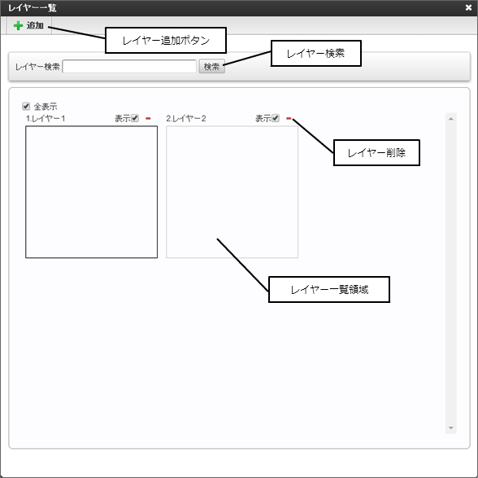478x478 pixels.
Task: Toggle 表示 checkbox for レイヤー2
Action: pyautogui.click(x=276, y=118)
